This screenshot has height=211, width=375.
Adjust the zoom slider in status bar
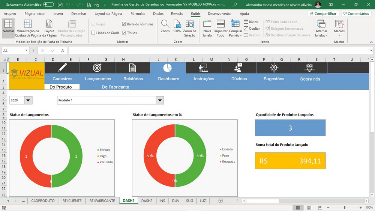tap(344, 207)
